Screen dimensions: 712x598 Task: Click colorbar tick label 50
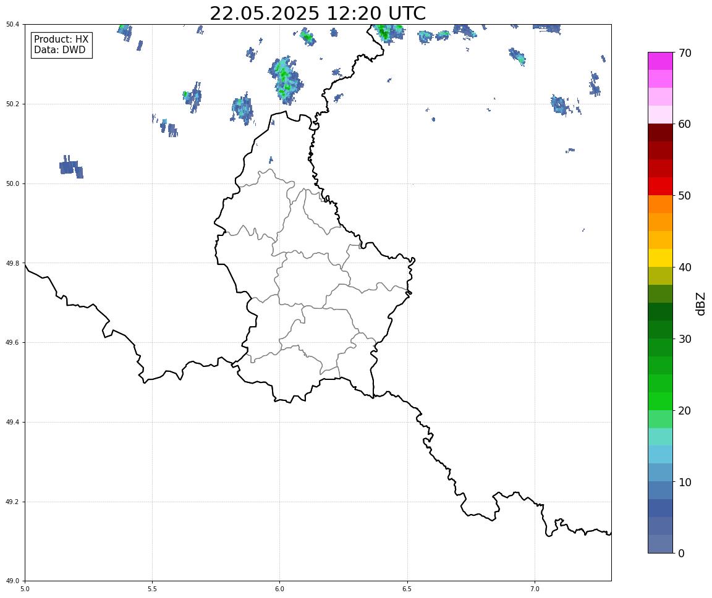click(685, 196)
